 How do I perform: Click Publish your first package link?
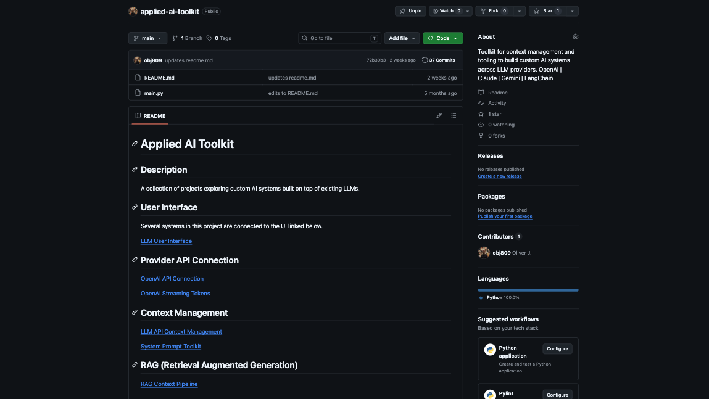(505, 216)
